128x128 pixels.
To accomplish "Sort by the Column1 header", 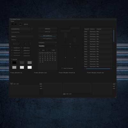I will point(87,29).
